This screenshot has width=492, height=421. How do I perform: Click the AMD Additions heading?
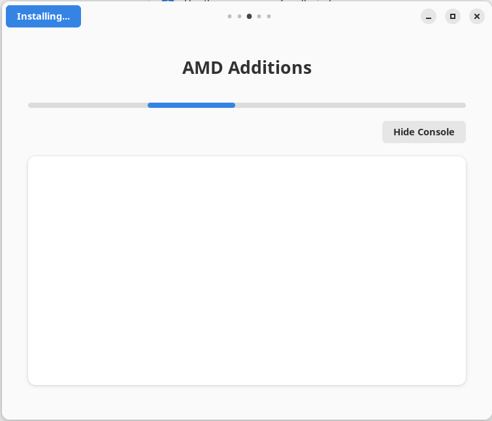click(246, 68)
